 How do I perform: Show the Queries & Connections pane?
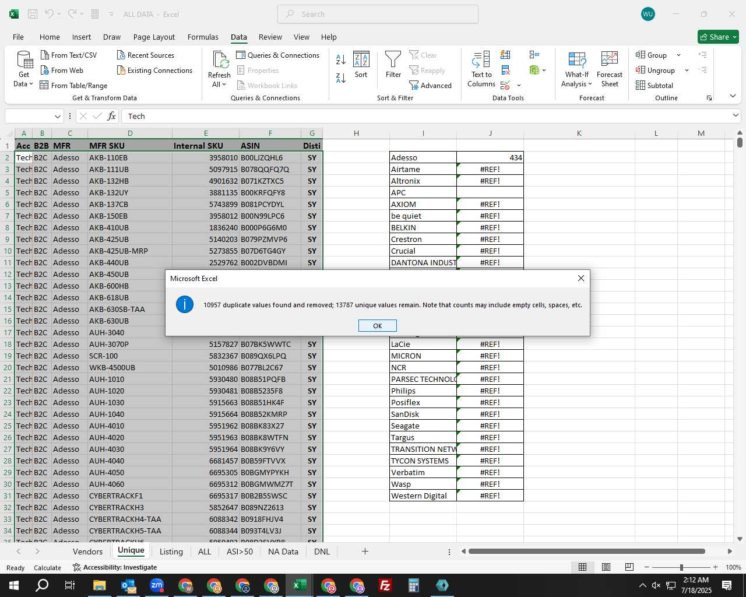pyautogui.click(x=277, y=55)
